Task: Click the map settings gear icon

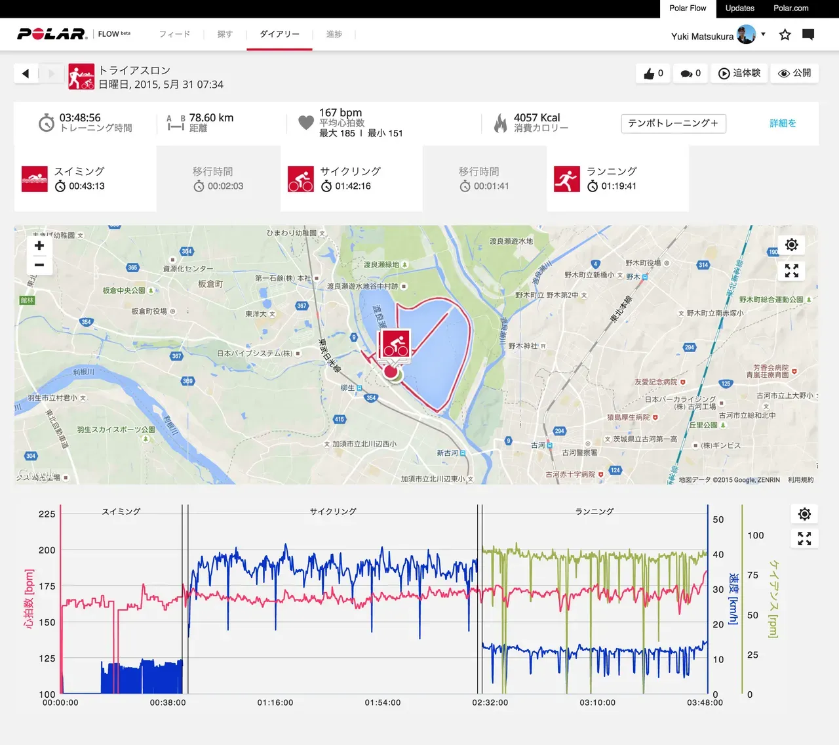Action: pos(792,245)
